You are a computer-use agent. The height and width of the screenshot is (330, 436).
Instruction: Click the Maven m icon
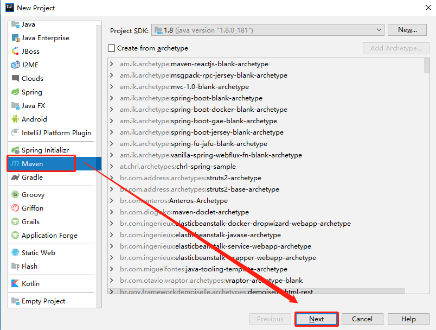tap(15, 163)
